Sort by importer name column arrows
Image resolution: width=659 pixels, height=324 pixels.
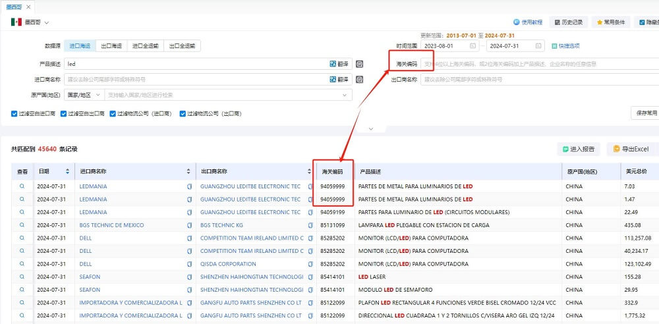(188, 171)
